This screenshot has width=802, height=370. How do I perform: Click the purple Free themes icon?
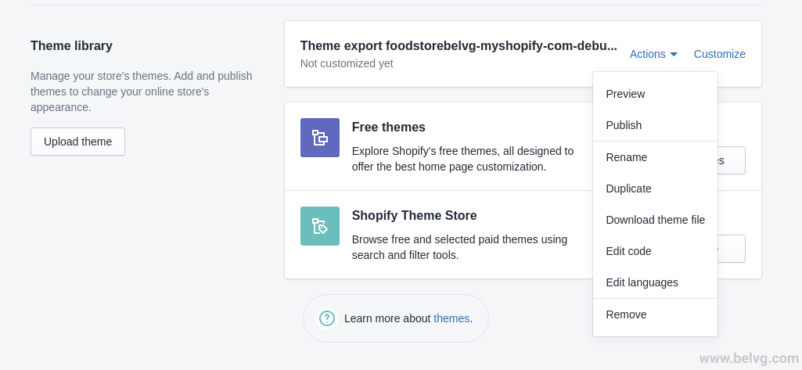(x=320, y=138)
